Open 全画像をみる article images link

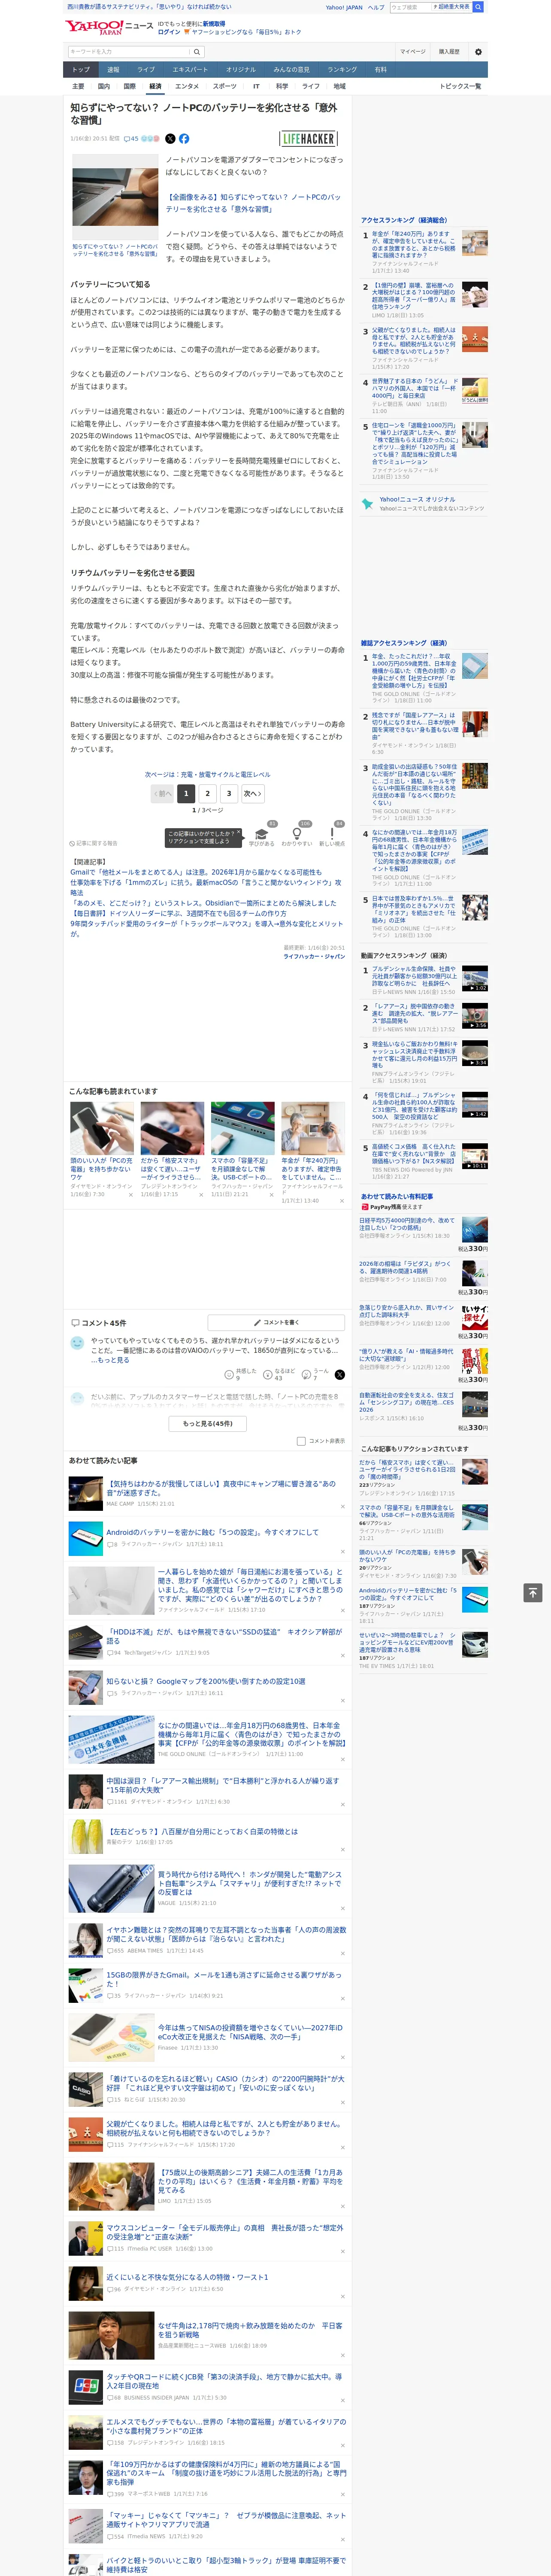(x=253, y=203)
